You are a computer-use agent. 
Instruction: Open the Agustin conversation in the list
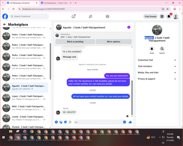(25, 88)
